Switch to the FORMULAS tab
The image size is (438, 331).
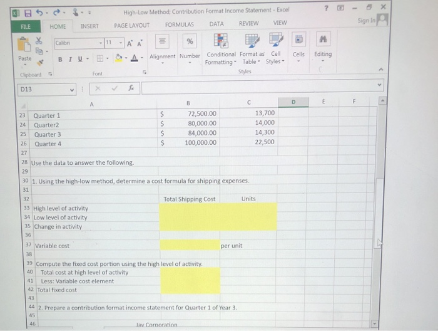(180, 25)
